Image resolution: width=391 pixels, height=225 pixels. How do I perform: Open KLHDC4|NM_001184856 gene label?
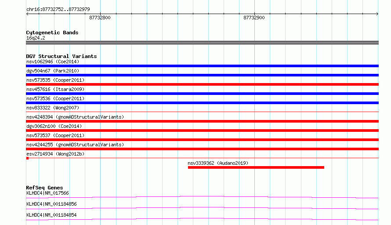pos(51,204)
